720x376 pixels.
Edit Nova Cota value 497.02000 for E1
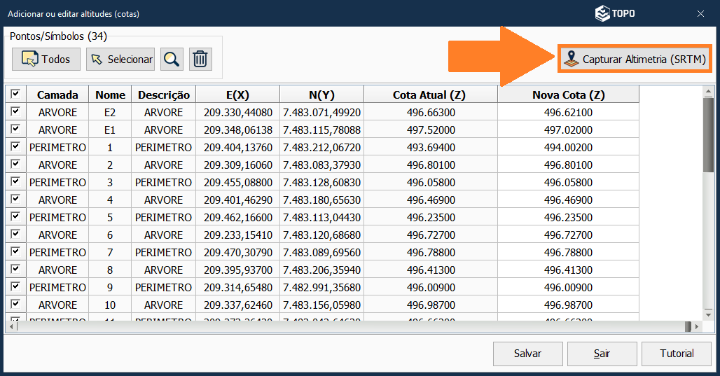pos(568,130)
